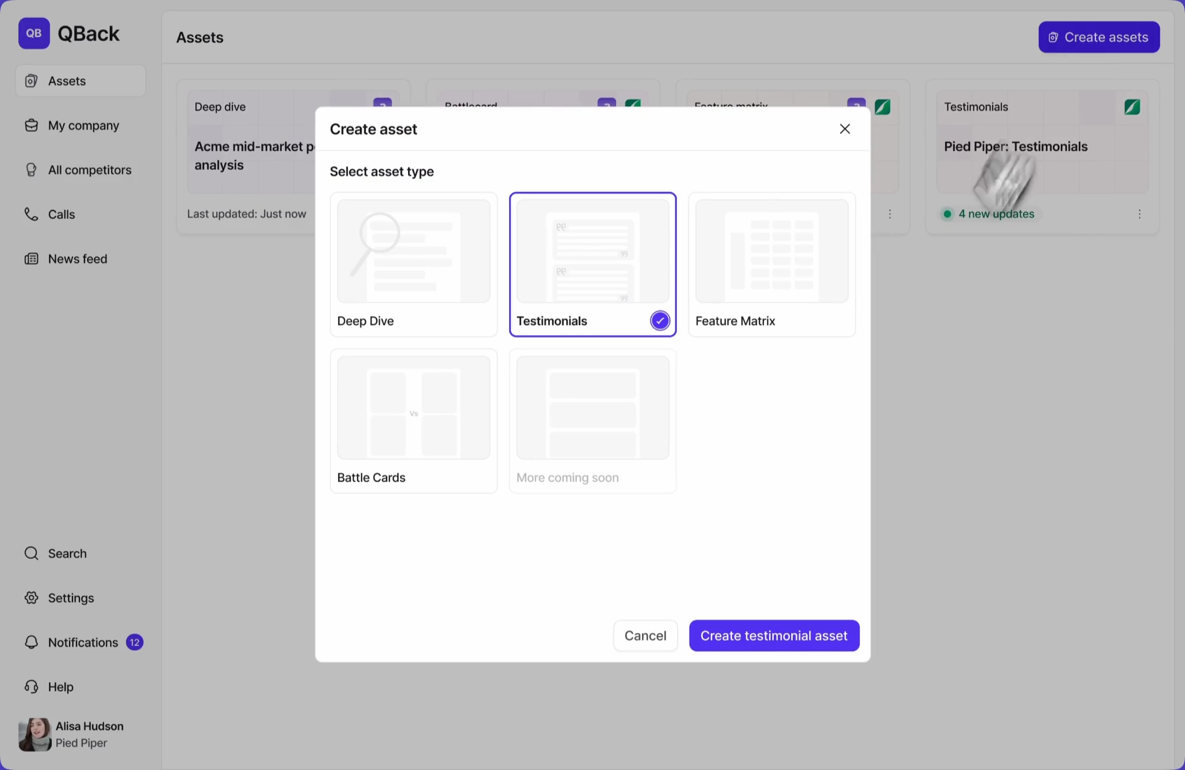The height and width of the screenshot is (770, 1185).
Task: Click the Calls phone icon
Action: pos(31,214)
